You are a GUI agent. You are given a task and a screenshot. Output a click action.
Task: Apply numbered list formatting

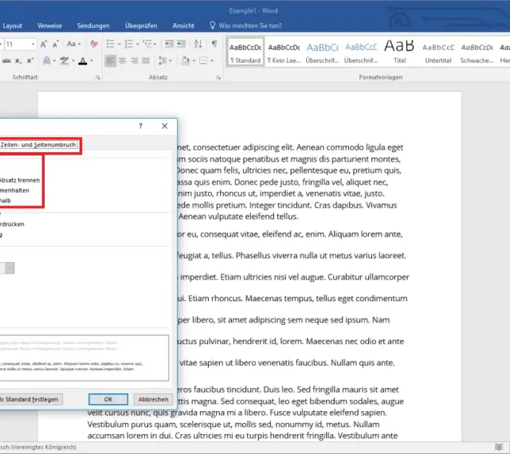pos(129,44)
